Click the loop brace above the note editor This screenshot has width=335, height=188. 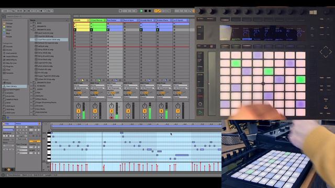(x=136, y=126)
